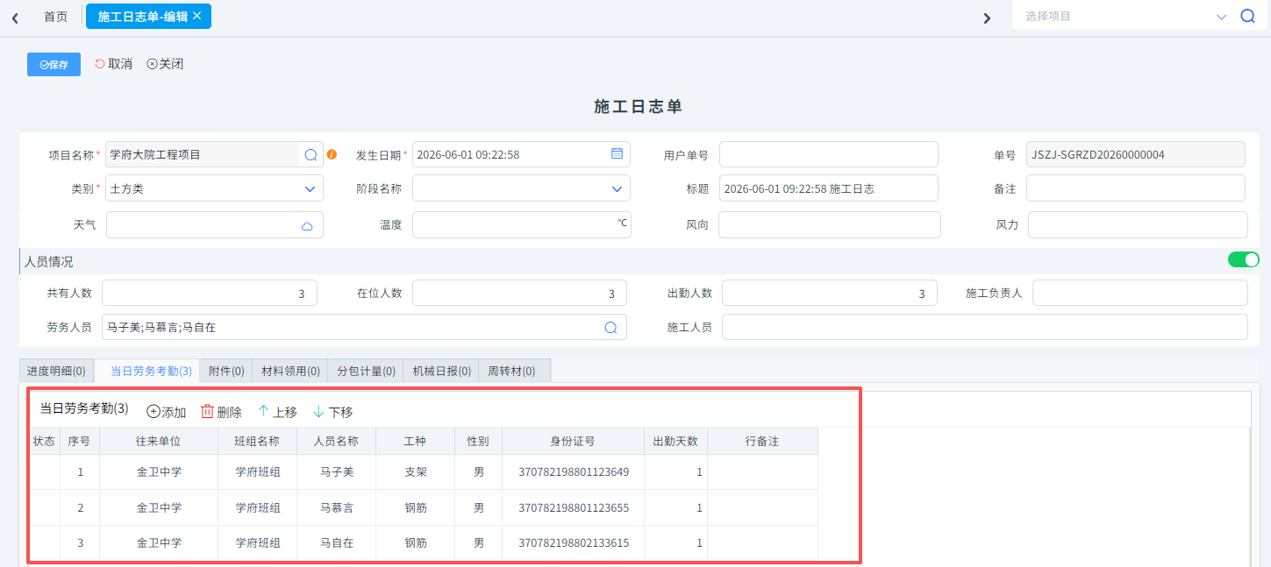Select the row for 马子美
The image size is (1271, 567).
pos(424,472)
